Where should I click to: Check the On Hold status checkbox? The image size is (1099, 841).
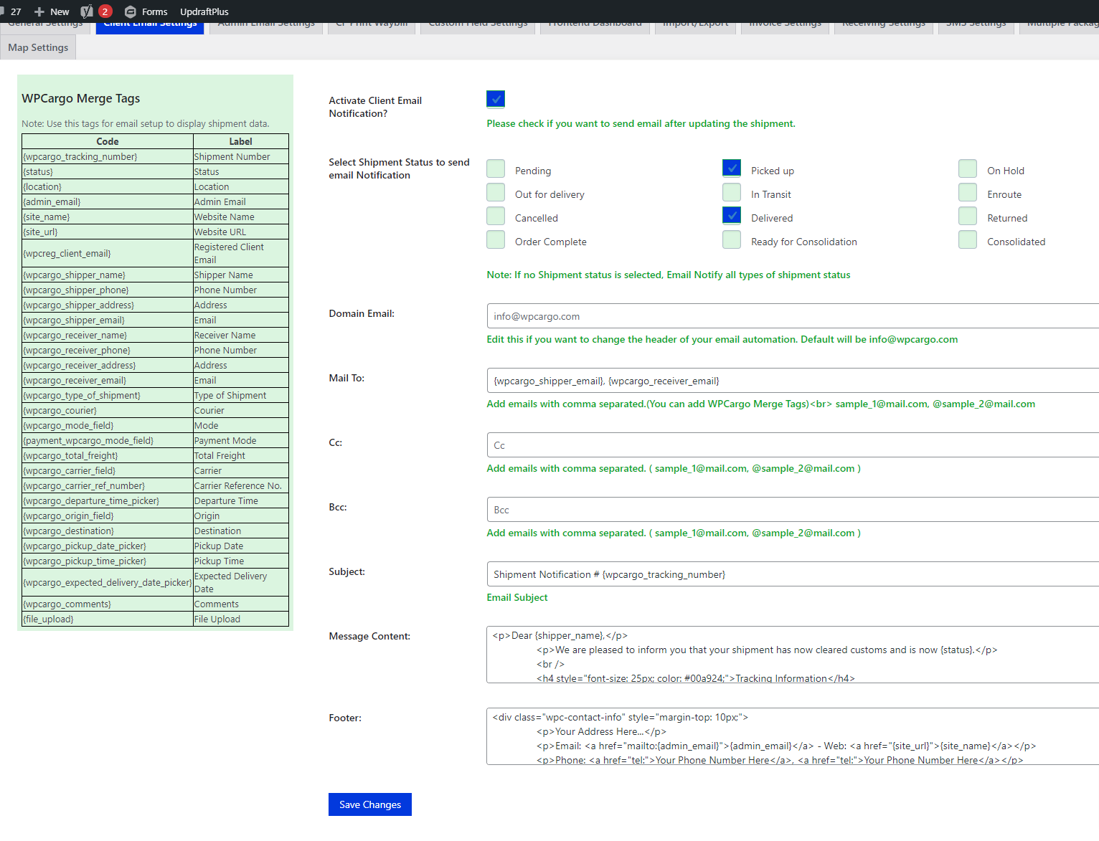968,168
